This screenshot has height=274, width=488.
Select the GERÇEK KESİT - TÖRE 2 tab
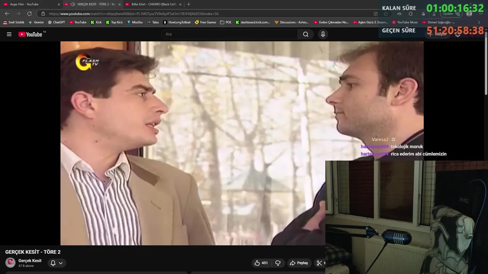(93, 4)
